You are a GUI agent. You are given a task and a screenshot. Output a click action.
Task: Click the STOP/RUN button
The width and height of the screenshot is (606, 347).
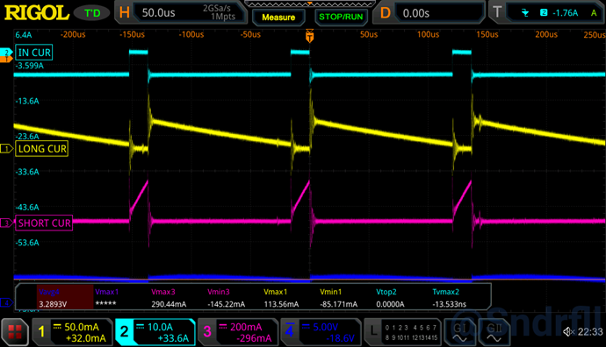click(x=341, y=17)
